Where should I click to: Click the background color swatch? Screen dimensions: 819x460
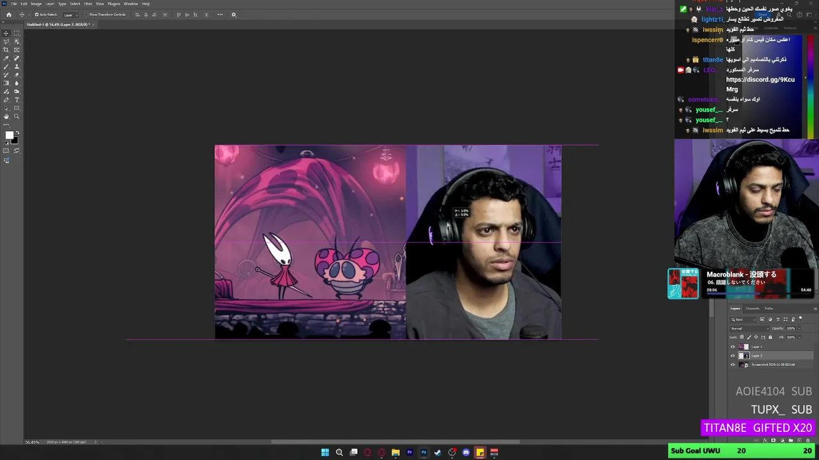(x=15, y=141)
